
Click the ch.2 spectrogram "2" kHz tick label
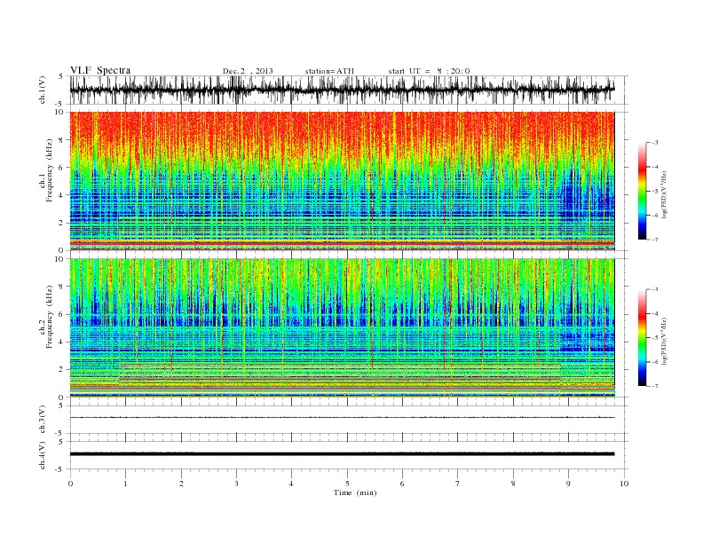click(62, 369)
